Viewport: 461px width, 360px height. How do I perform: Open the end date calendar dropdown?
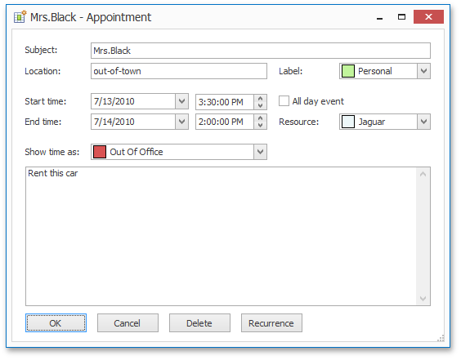181,122
